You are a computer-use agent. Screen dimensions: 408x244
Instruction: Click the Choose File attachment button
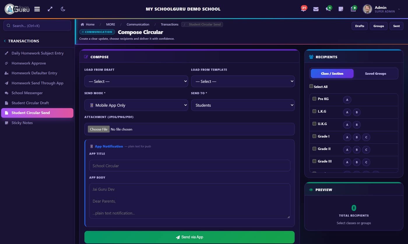99,129
